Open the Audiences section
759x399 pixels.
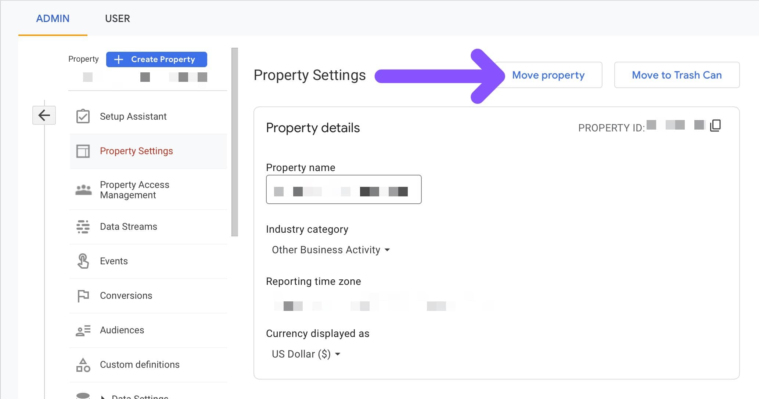coord(122,330)
